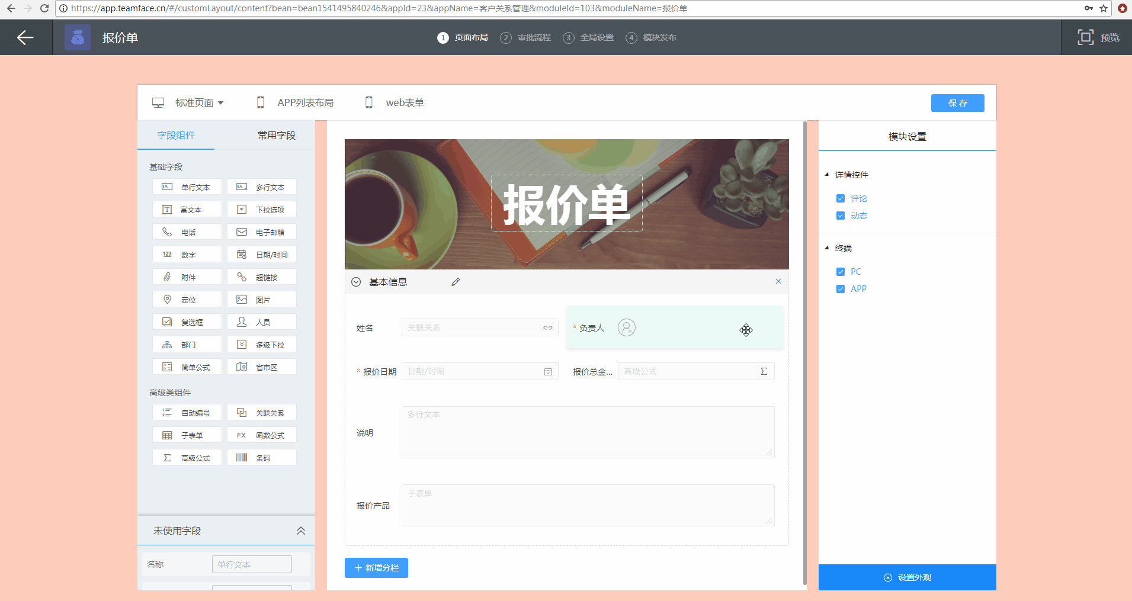The width and height of the screenshot is (1132, 601).
Task: Add a 附件 field component
Action: (x=187, y=277)
